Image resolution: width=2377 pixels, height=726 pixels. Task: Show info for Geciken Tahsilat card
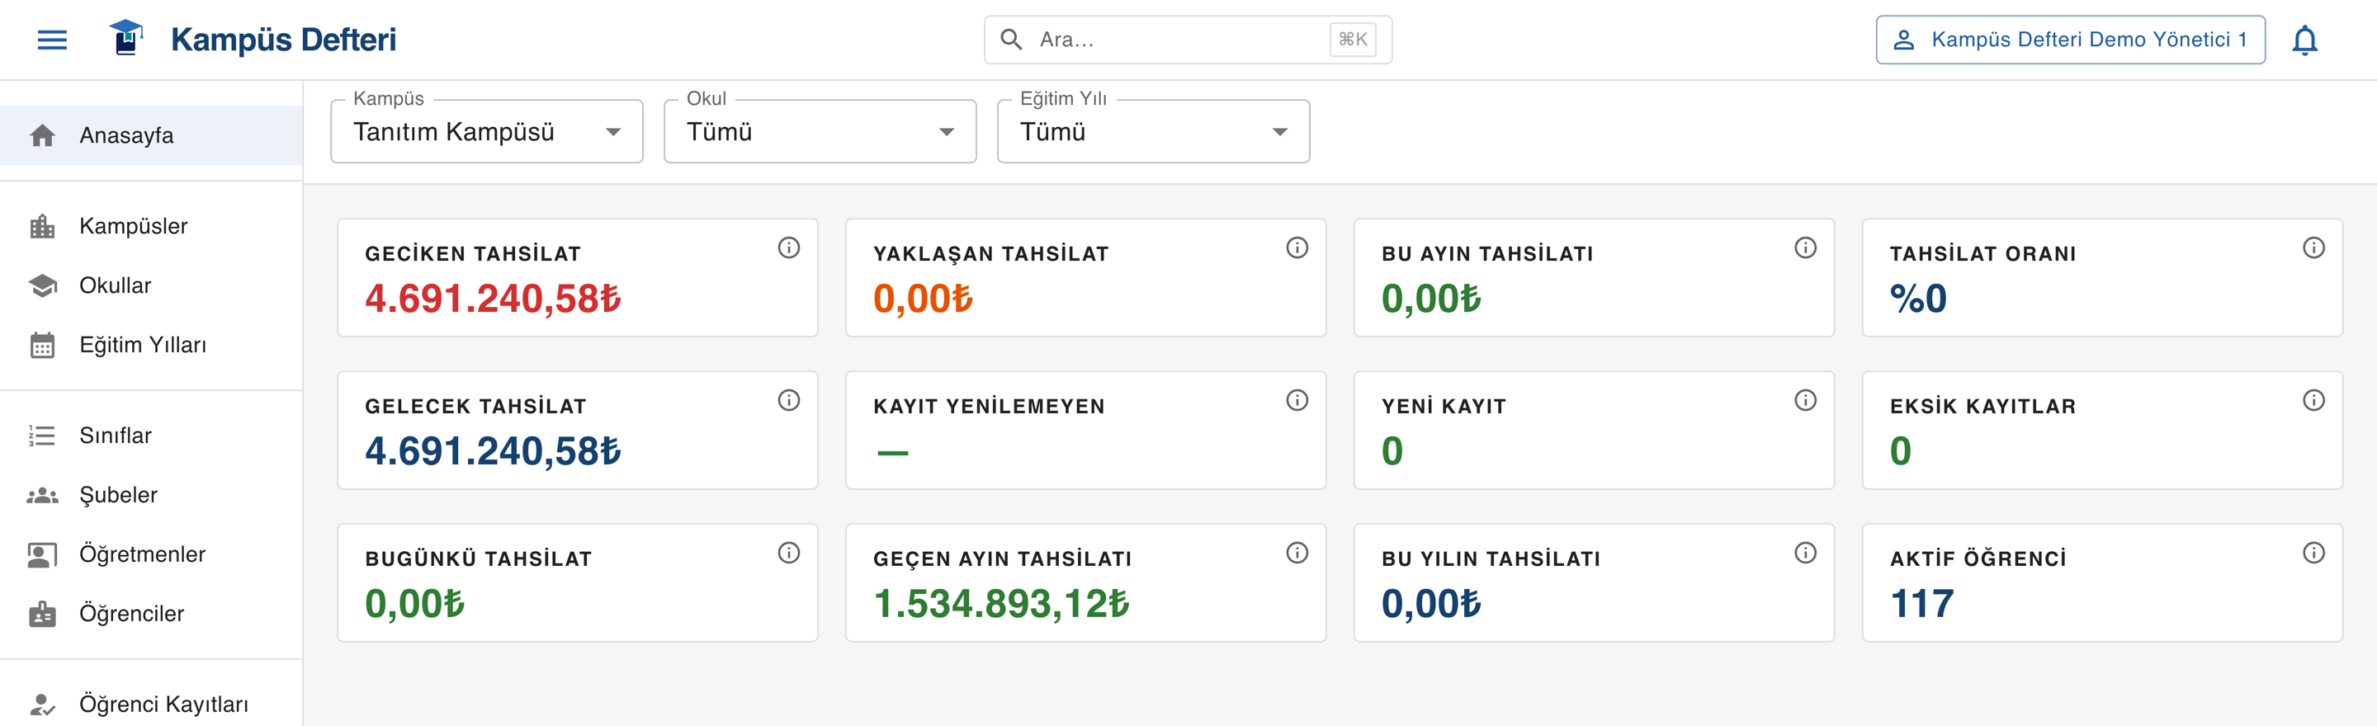tap(789, 247)
